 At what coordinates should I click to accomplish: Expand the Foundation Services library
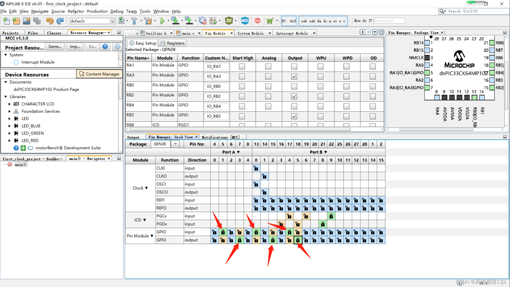(10, 111)
